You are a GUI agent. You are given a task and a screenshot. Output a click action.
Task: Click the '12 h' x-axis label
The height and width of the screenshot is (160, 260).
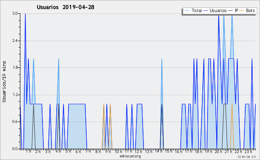(138, 152)
